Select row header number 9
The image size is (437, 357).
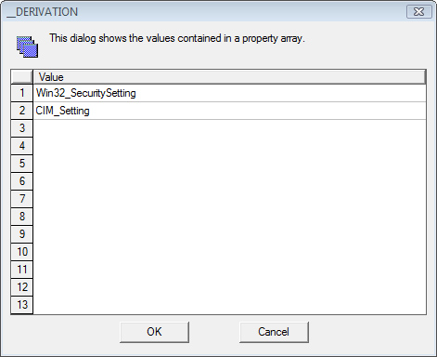(x=22, y=234)
